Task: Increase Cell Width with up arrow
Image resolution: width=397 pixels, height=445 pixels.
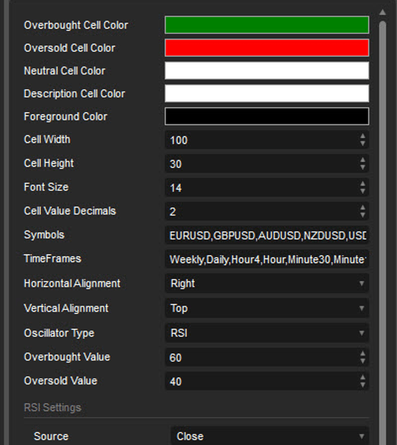Action: tap(362, 136)
